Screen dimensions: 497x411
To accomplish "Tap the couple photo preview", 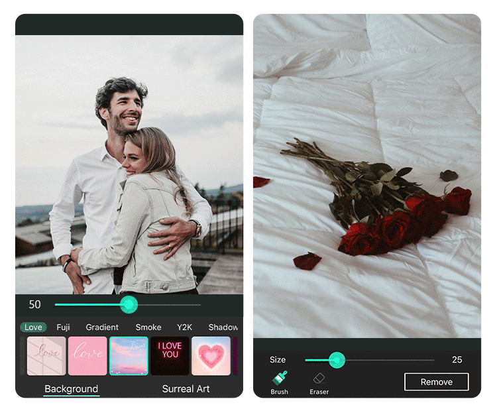I will (x=129, y=164).
